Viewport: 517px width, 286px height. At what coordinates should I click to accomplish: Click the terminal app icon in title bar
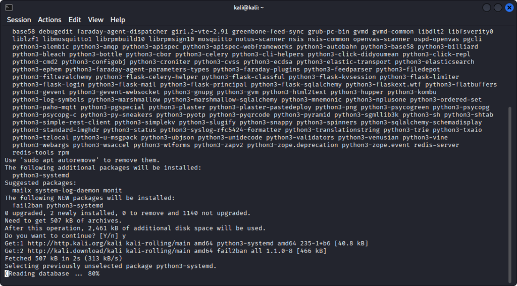9,8
